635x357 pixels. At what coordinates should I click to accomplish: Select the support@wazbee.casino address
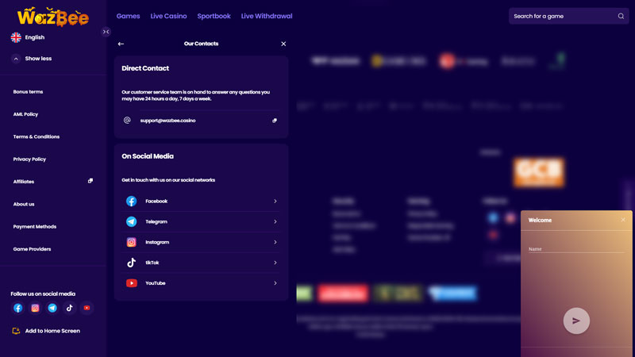pos(167,121)
